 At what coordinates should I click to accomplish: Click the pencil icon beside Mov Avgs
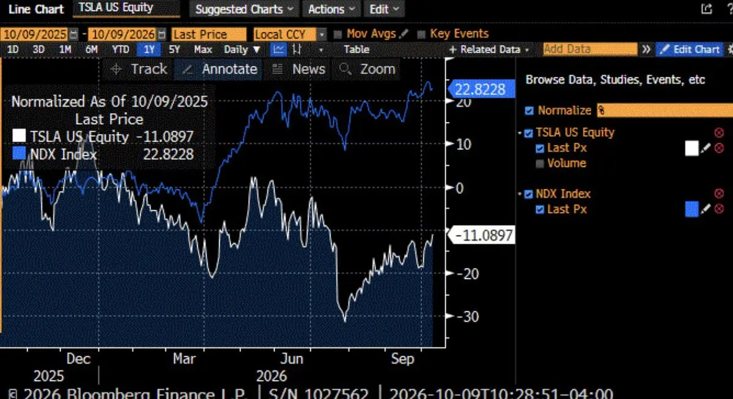point(404,34)
